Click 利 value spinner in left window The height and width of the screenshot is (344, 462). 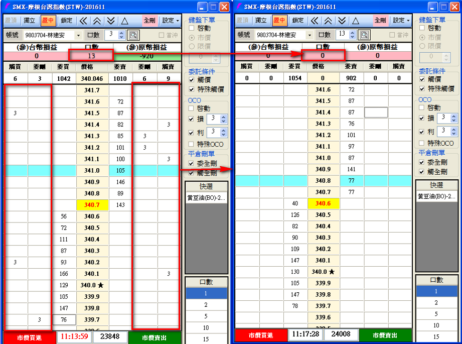pos(223,132)
